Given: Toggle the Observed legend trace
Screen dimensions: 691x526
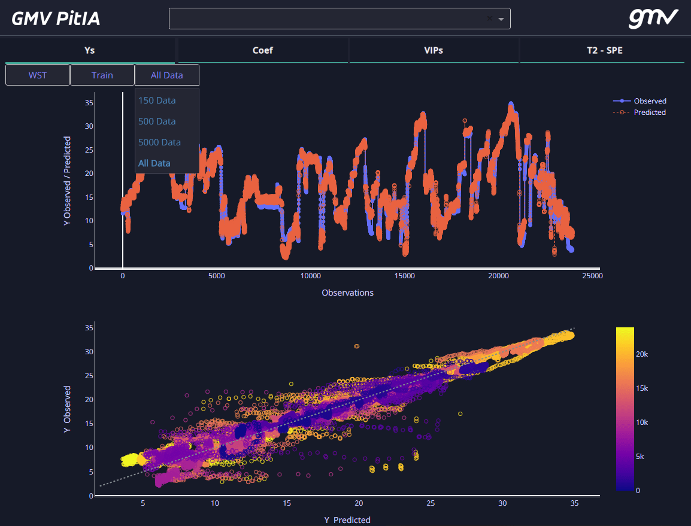Looking at the screenshot, I should pos(640,101).
